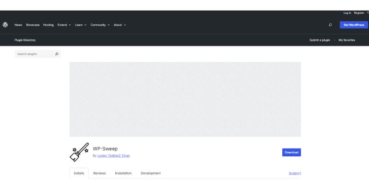The height and width of the screenshot is (184, 369).
Task: Click the WP-Sweep broom plugin icon
Action: coord(79,152)
